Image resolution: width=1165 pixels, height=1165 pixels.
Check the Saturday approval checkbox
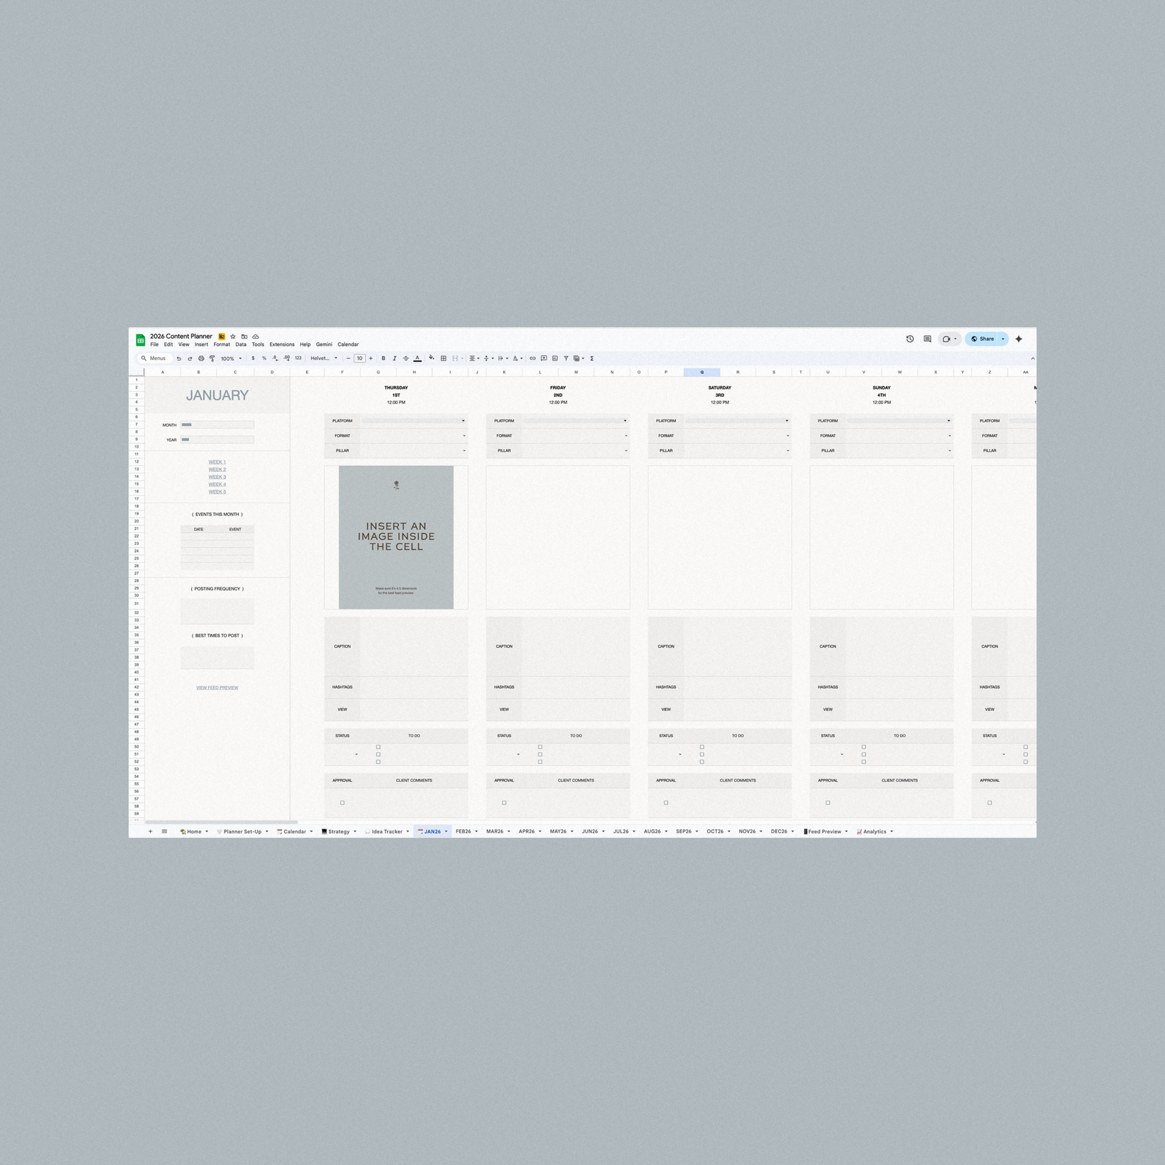666,802
